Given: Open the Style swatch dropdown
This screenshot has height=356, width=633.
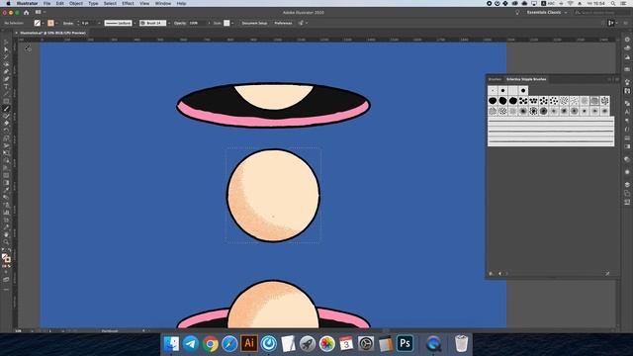Looking at the screenshot, I should coord(232,23).
